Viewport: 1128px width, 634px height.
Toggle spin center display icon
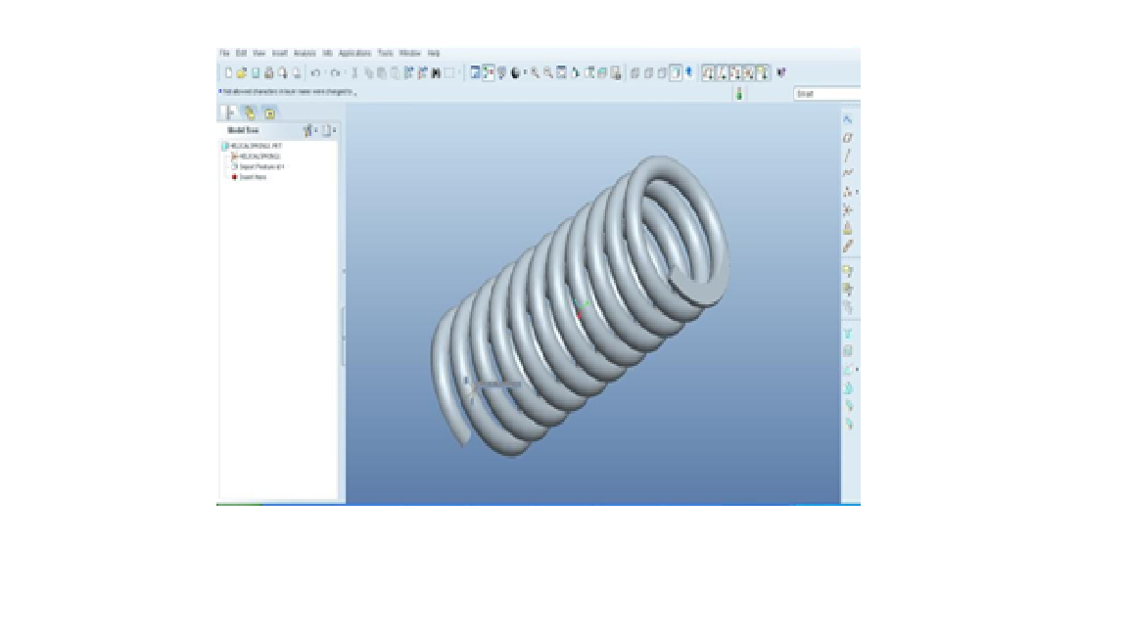[x=489, y=72]
